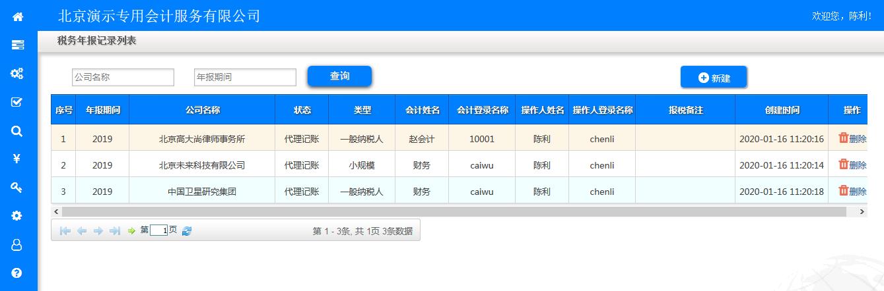Open the server list sidebar icon
Viewport: 884px width, 291px height.
pos(18,45)
